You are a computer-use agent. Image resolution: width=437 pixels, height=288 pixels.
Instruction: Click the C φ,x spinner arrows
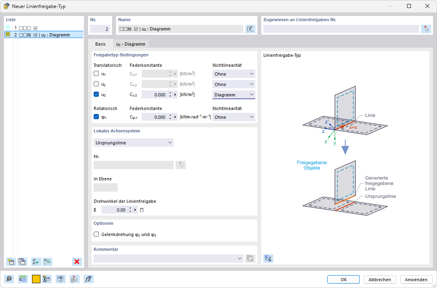pyautogui.click(x=170, y=117)
